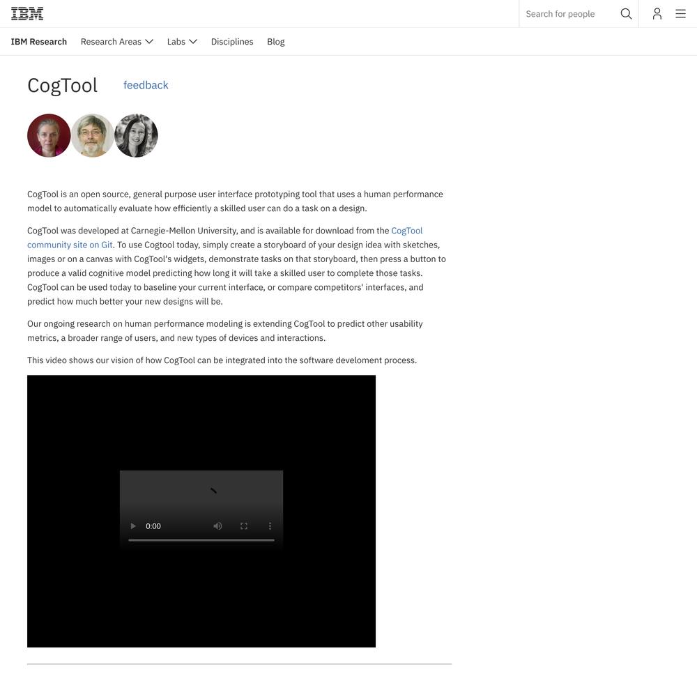Open the user profile icon
The width and height of the screenshot is (697, 697).
coord(657,14)
